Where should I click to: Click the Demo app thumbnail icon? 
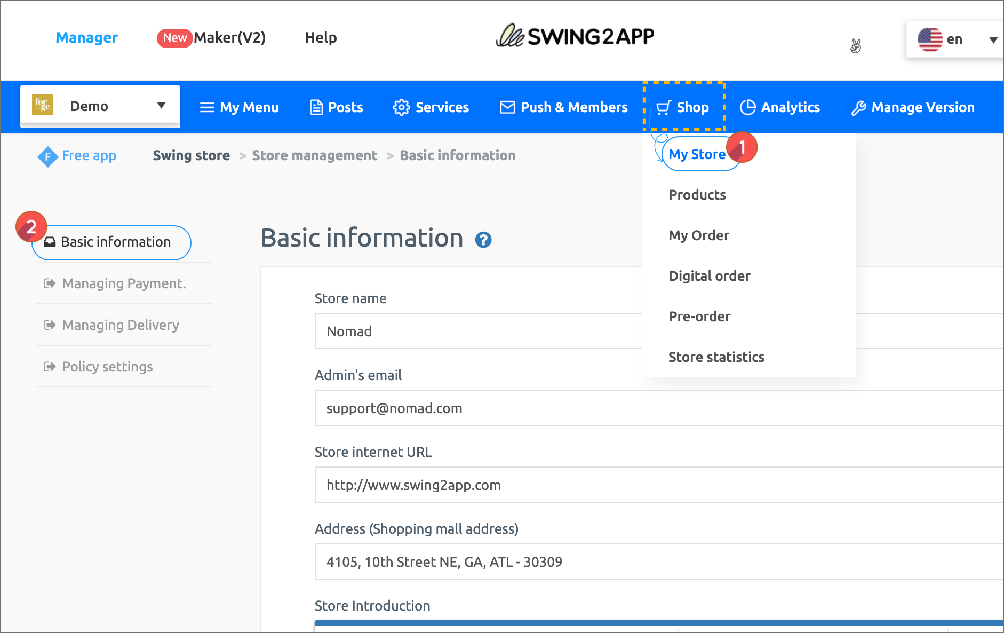[x=43, y=105]
